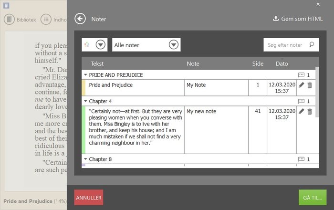
Task: Collapse the Chapter 4 group
Action: (x=85, y=101)
